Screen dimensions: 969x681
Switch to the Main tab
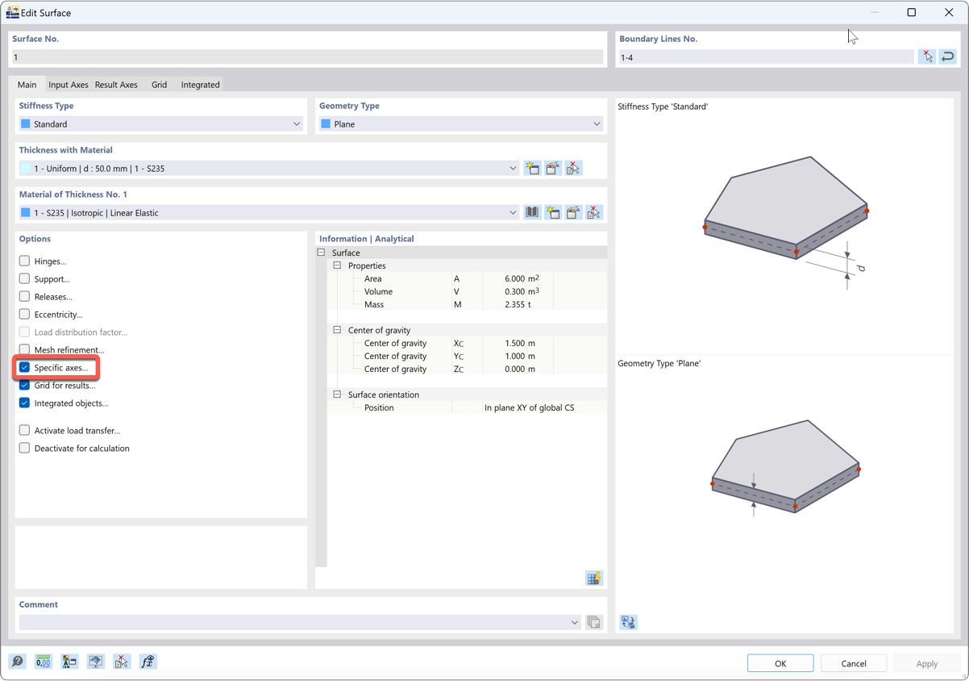coord(27,85)
